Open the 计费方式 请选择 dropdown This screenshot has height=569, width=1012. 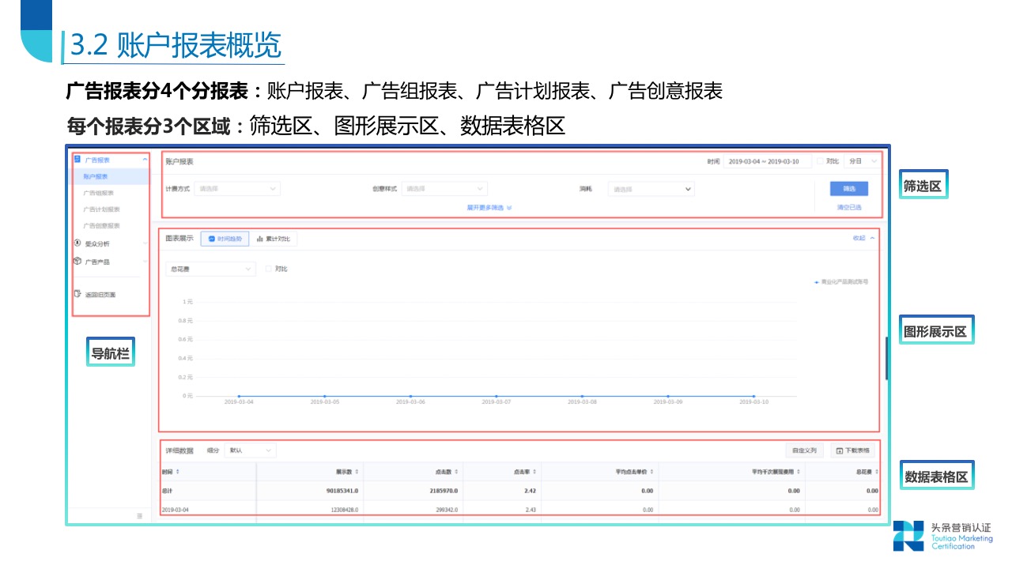tap(237, 189)
